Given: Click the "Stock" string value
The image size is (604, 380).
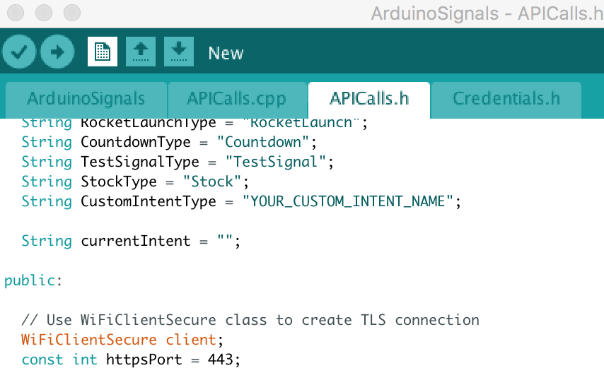Looking at the screenshot, I should coord(213,182).
